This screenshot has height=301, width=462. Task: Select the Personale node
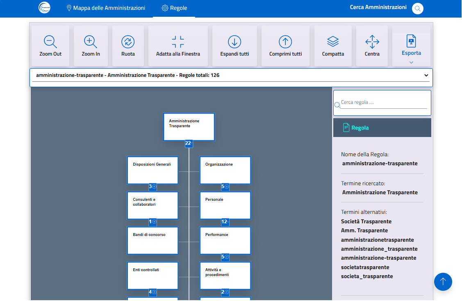[x=225, y=205]
